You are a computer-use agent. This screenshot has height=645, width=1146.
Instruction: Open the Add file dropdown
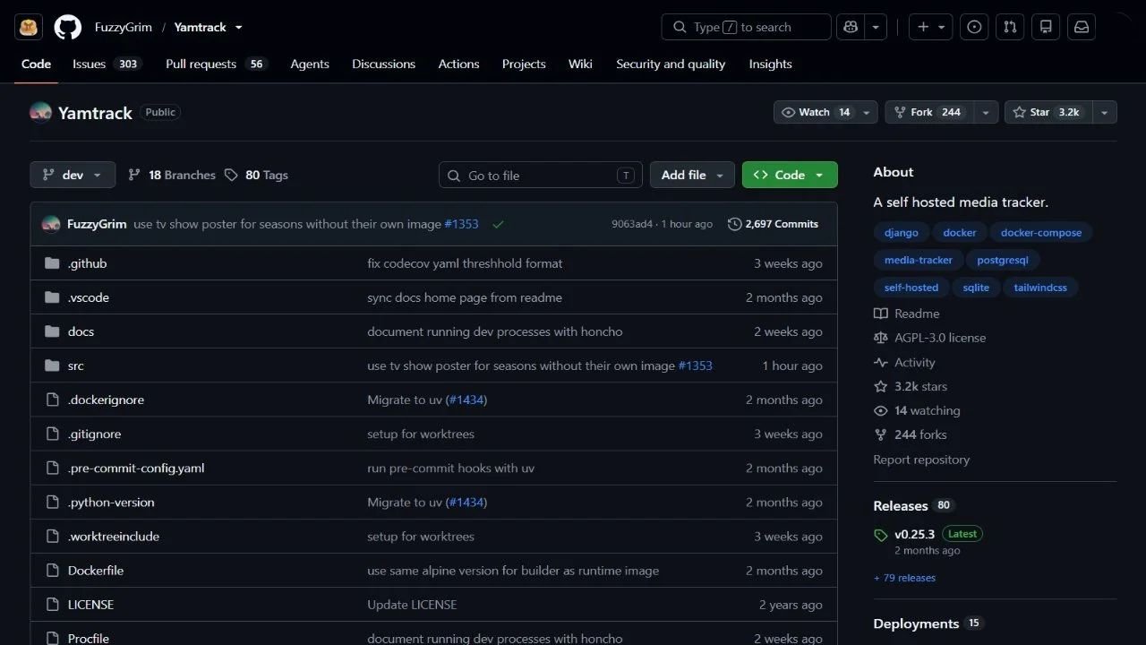point(692,175)
